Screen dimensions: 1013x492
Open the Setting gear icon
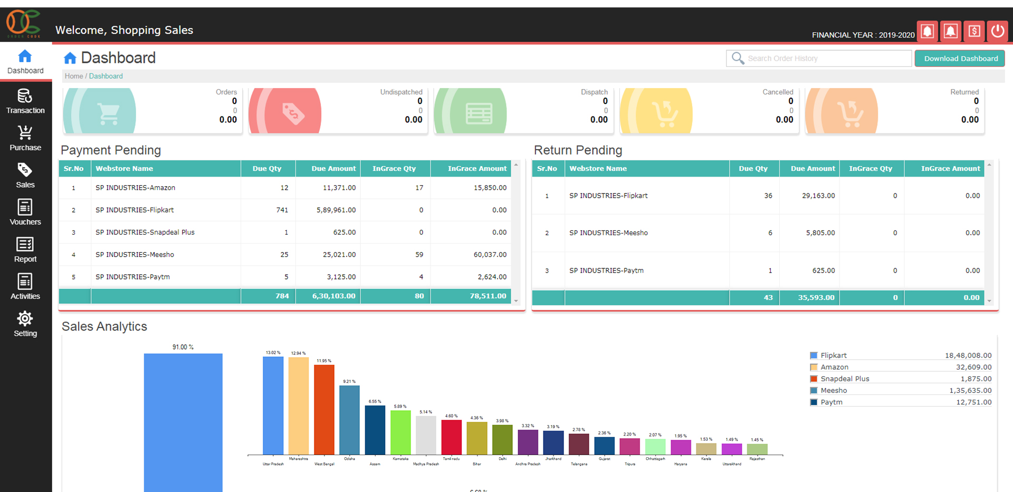point(25,319)
